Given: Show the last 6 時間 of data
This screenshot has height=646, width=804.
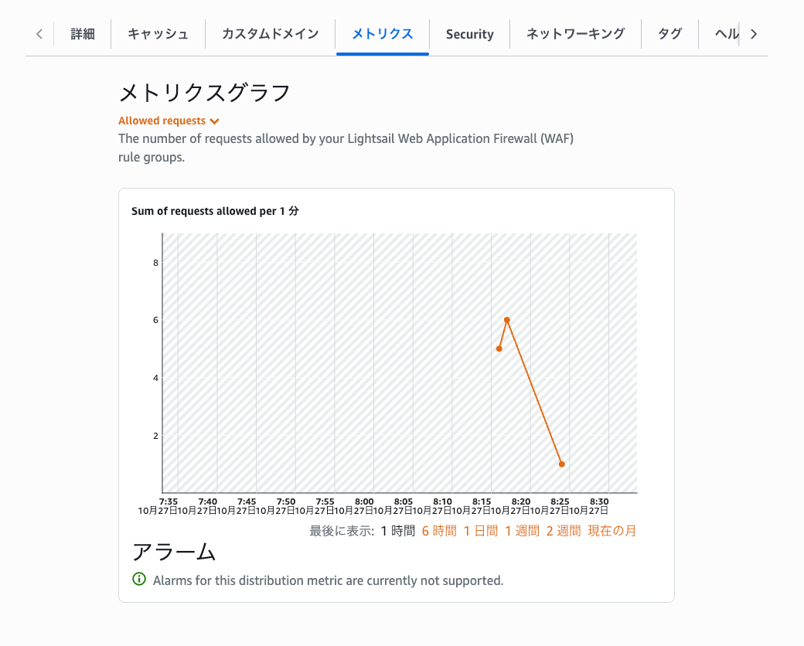Looking at the screenshot, I should (439, 531).
